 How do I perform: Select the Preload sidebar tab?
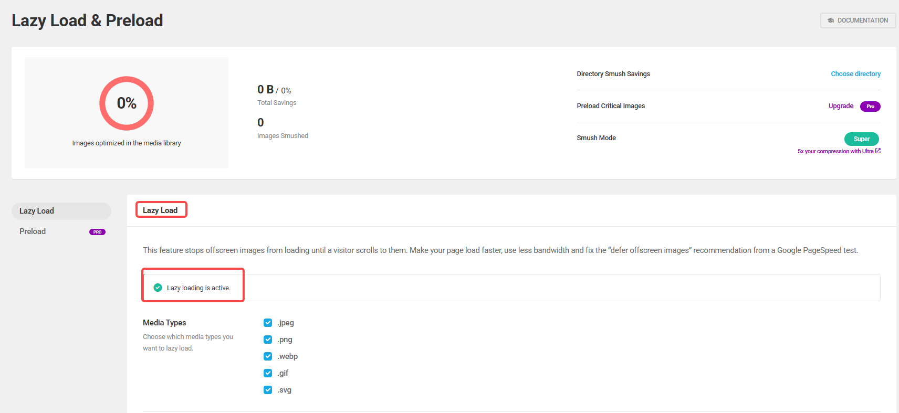point(33,231)
